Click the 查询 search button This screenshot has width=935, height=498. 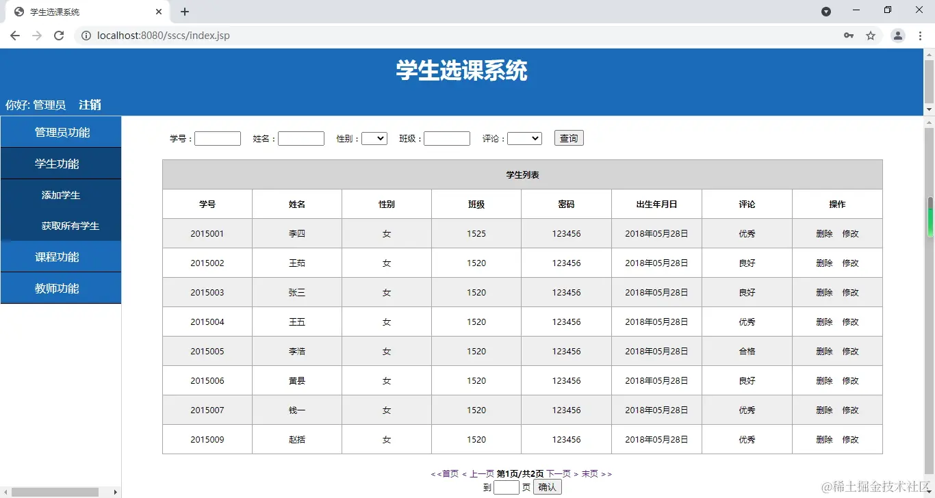(568, 137)
